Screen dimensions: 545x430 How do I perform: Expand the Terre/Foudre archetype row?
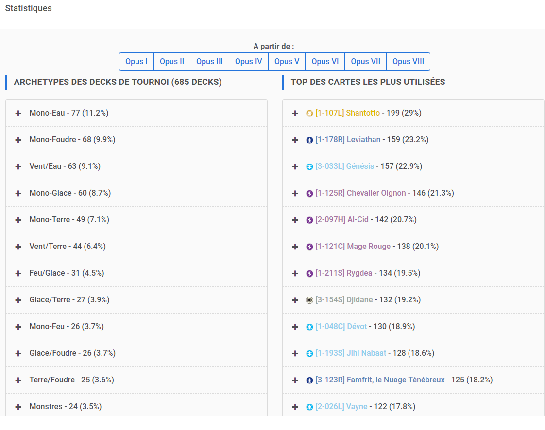click(18, 380)
